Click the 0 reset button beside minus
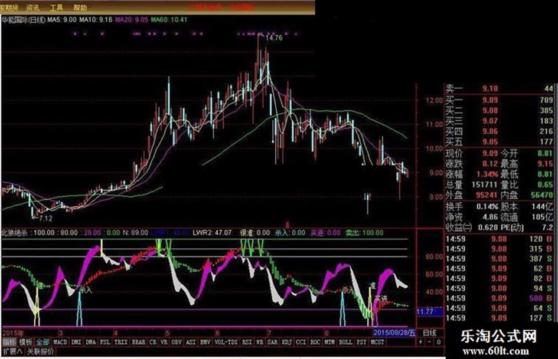Screen dimensions: 558x359 click(x=439, y=342)
